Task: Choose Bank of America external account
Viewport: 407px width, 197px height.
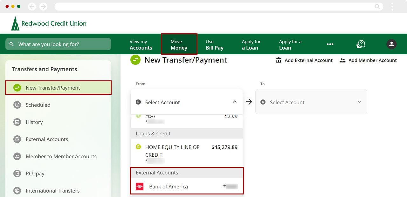Action: point(187,187)
